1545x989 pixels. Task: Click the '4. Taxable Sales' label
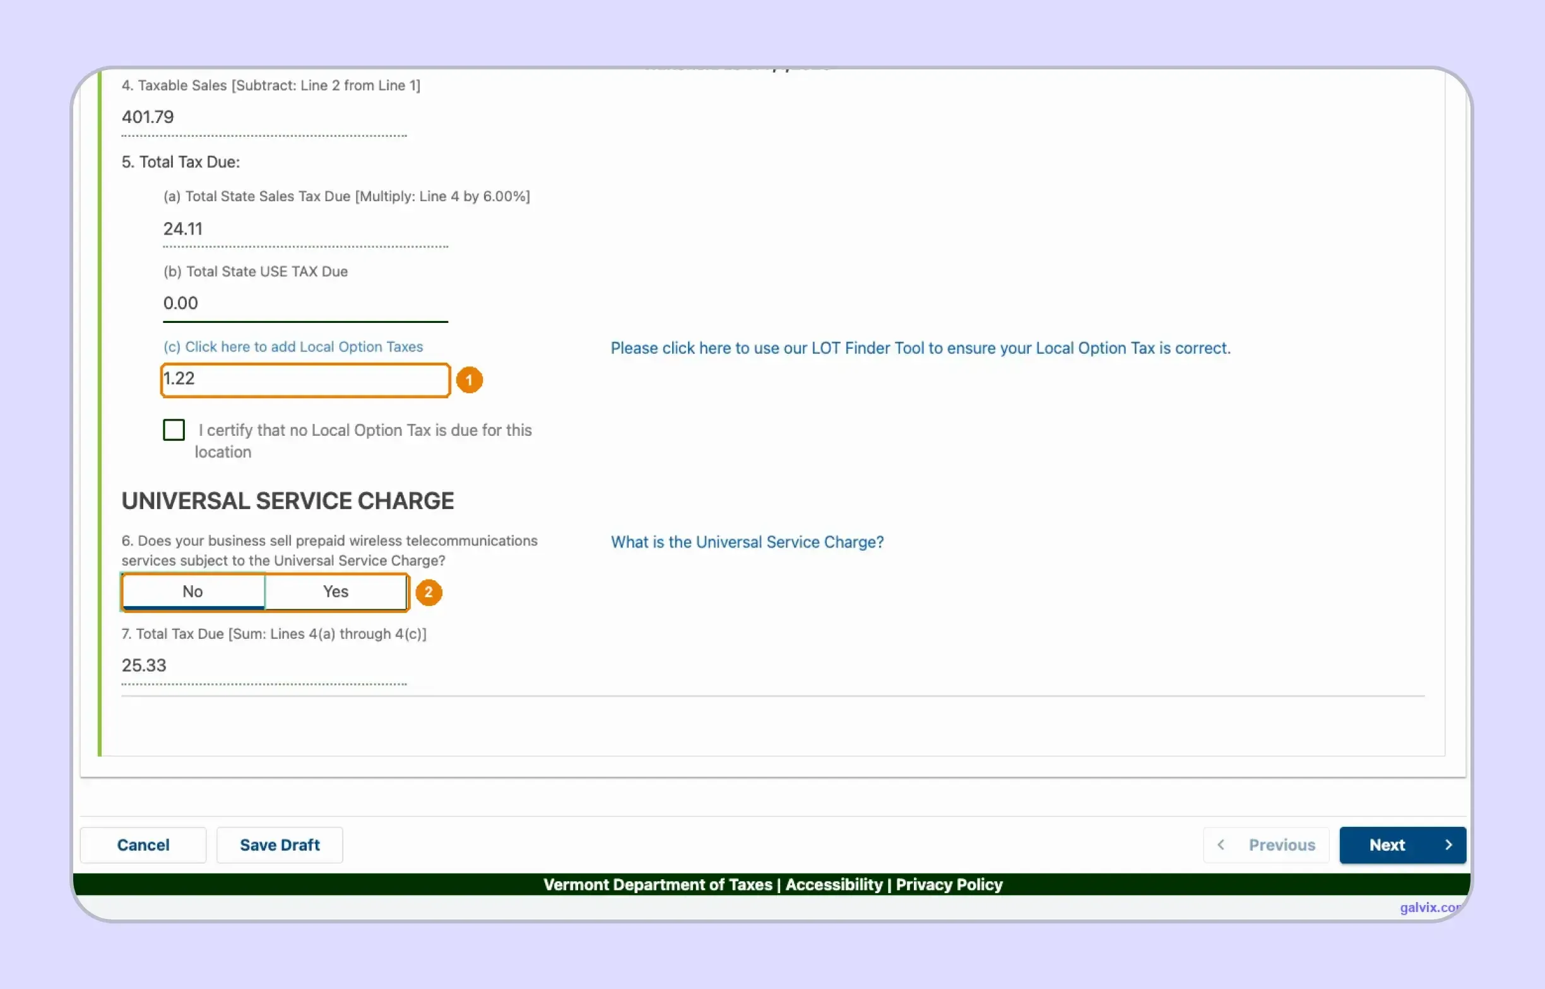click(271, 85)
